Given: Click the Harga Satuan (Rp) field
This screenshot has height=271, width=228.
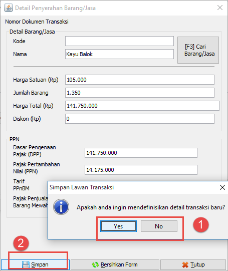Looking at the screenshot, I should (140, 80).
